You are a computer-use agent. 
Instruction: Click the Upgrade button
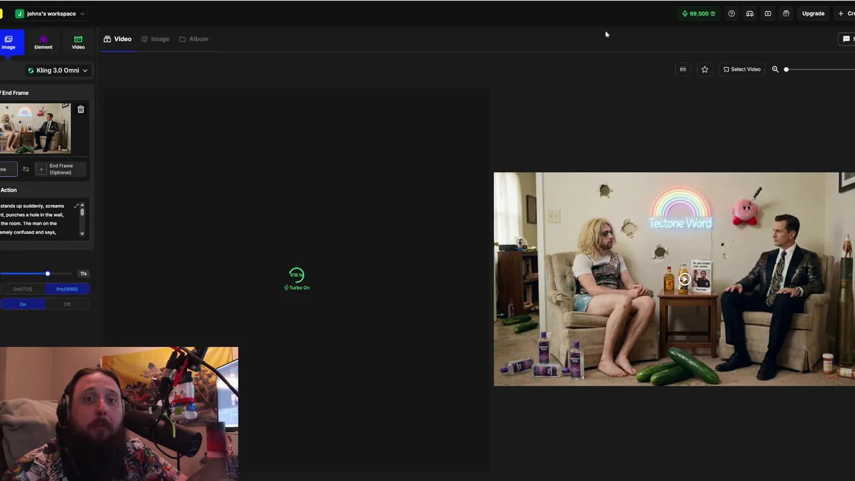(x=813, y=13)
